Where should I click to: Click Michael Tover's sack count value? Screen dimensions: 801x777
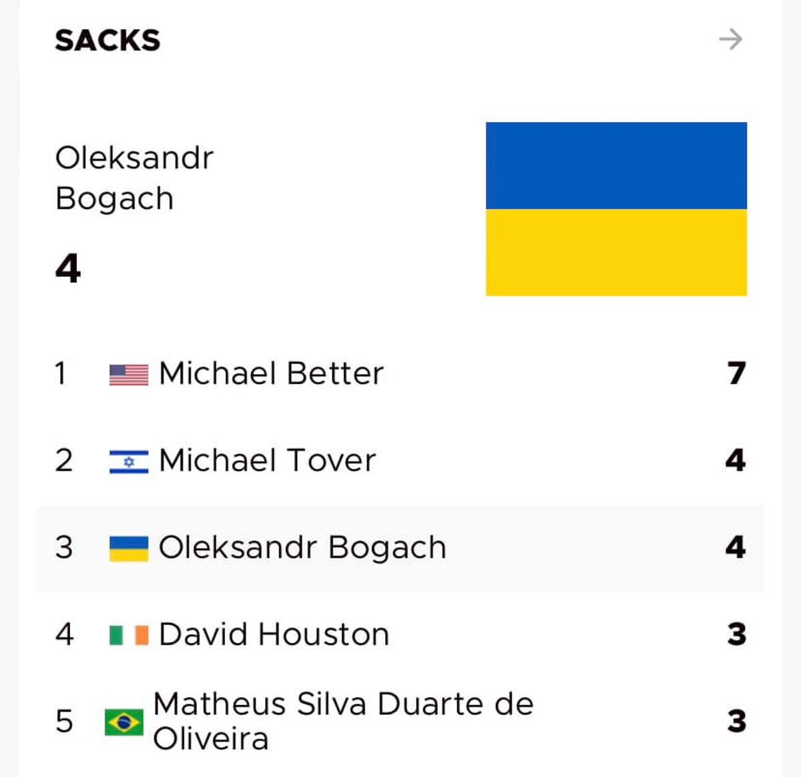pos(735,461)
